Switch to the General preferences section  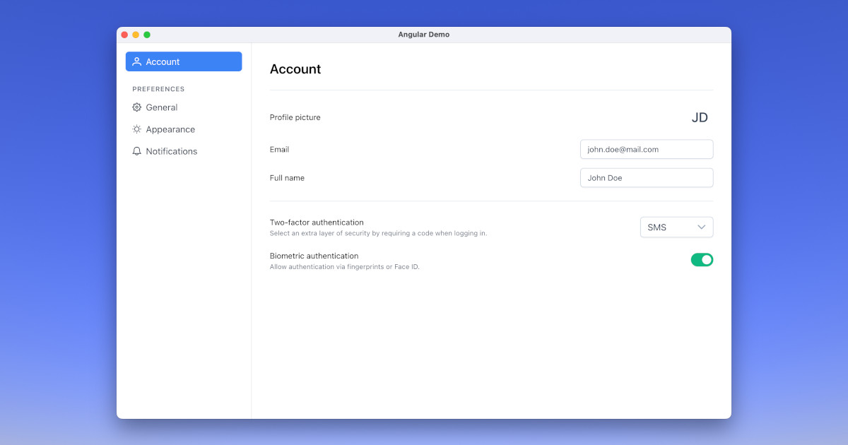(x=162, y=107)
